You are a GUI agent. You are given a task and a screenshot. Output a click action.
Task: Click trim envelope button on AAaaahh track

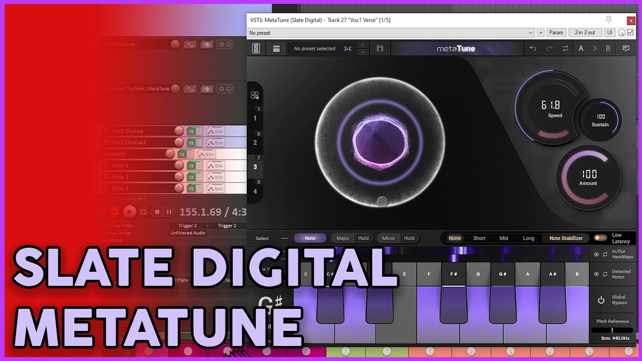pyautogui.click(x=206, y=154)
